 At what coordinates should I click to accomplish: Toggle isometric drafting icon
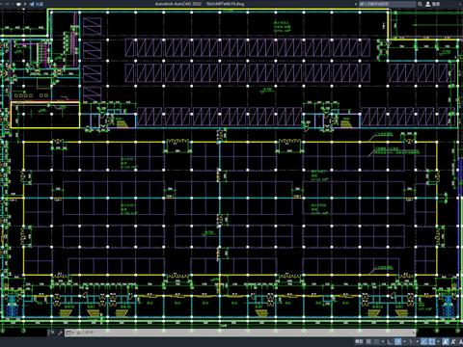410,341
